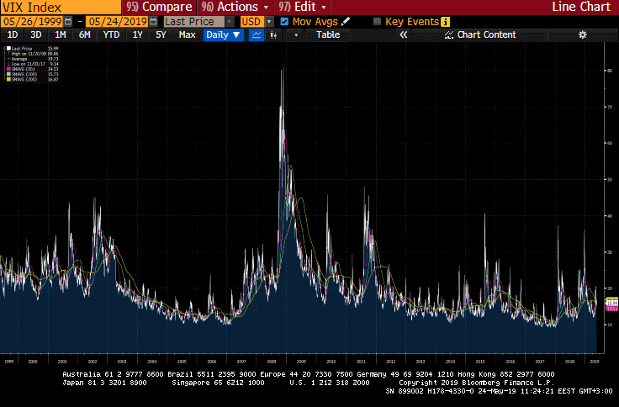
Task: Click the Low on 11/03/17 legend entry
Action: click(x=34, y=64)
